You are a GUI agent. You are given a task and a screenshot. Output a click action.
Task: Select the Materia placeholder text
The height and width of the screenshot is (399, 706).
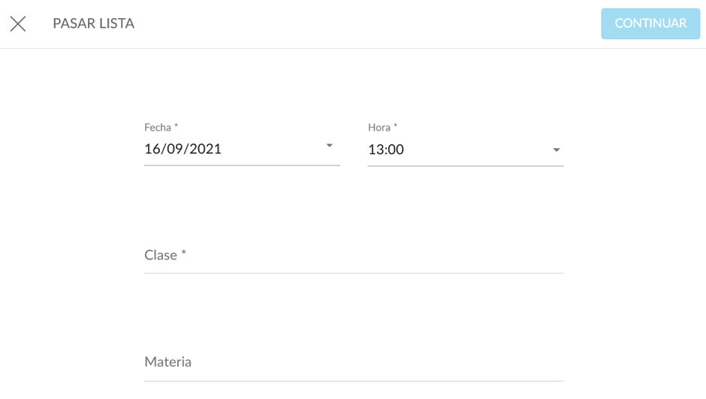coord(167,362)
